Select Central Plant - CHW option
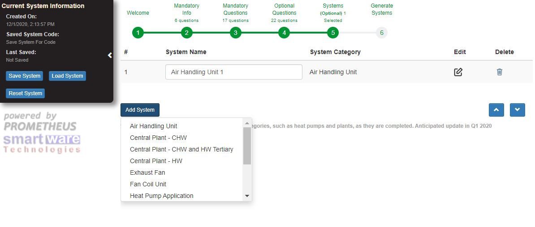535x227 pixels. 158,138
